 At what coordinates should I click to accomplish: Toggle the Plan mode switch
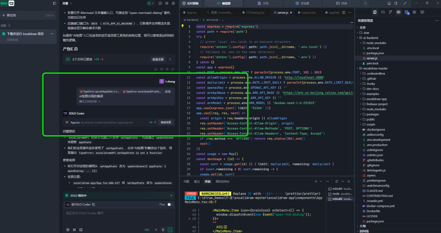click(x=169, y=204)
